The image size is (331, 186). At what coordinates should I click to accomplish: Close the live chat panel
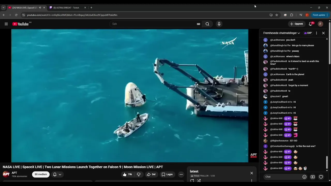pyautogui.click(x=323, y=33)
